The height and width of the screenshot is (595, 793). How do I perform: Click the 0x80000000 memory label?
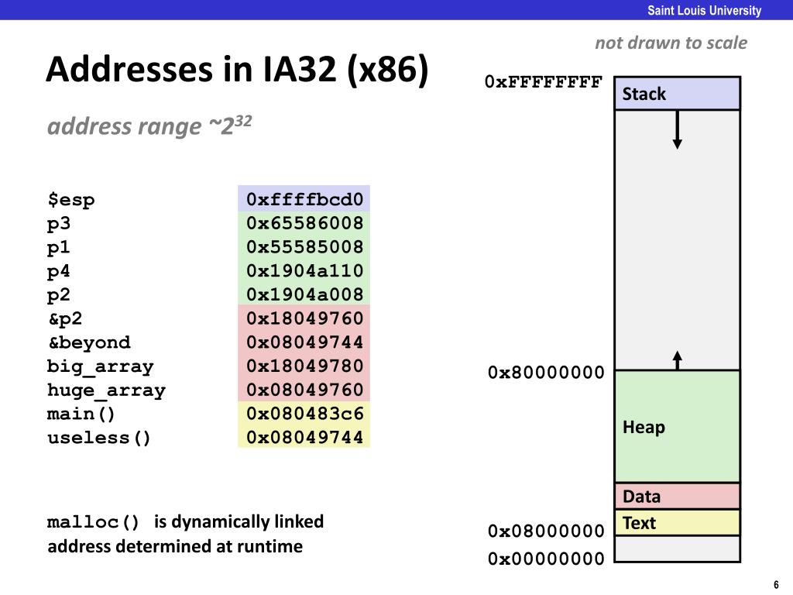[x=546, y=373]
